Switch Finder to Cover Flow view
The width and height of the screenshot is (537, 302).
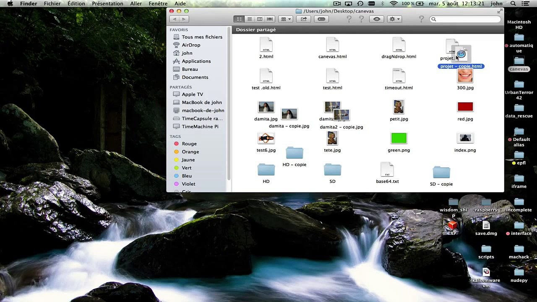(x=270, y=19)
